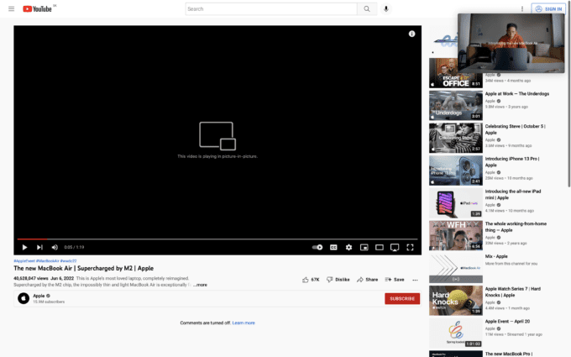Image resolution: width=571 pixels, height=357 pixels.
Task: Toggle closed captions
Action: click(333, 247)
